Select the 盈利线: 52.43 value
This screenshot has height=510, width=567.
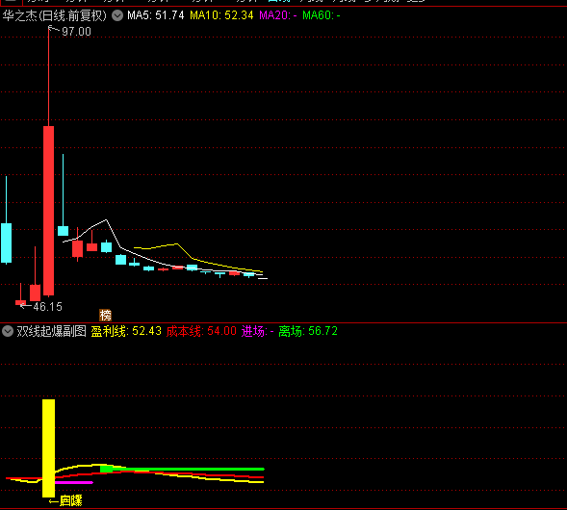(126, 331)
